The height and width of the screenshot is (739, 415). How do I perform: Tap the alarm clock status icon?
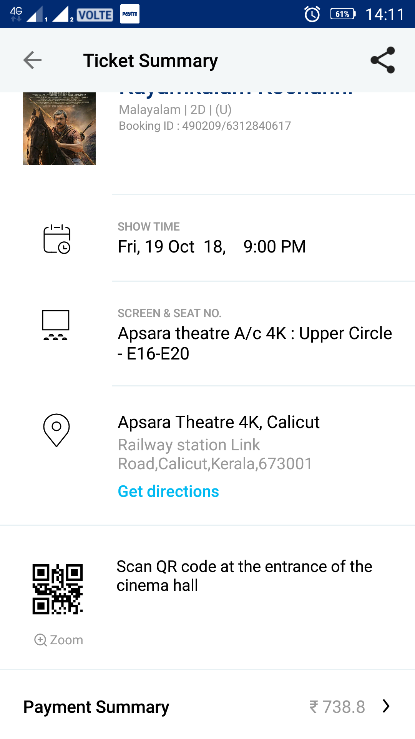tap(312, 14)
